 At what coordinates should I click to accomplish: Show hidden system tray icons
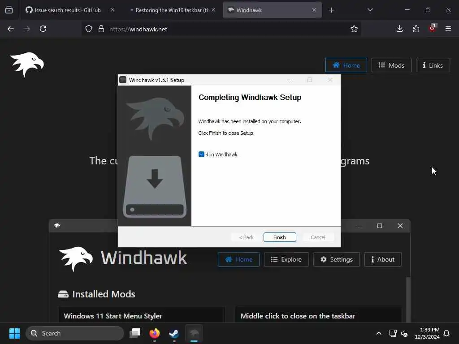click(x=378, y=333)
